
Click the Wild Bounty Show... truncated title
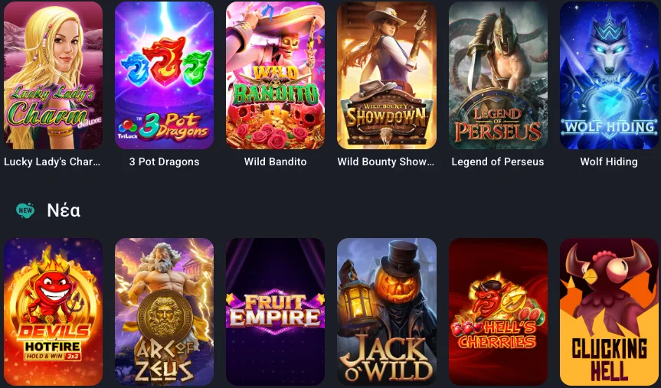point(386,161)
